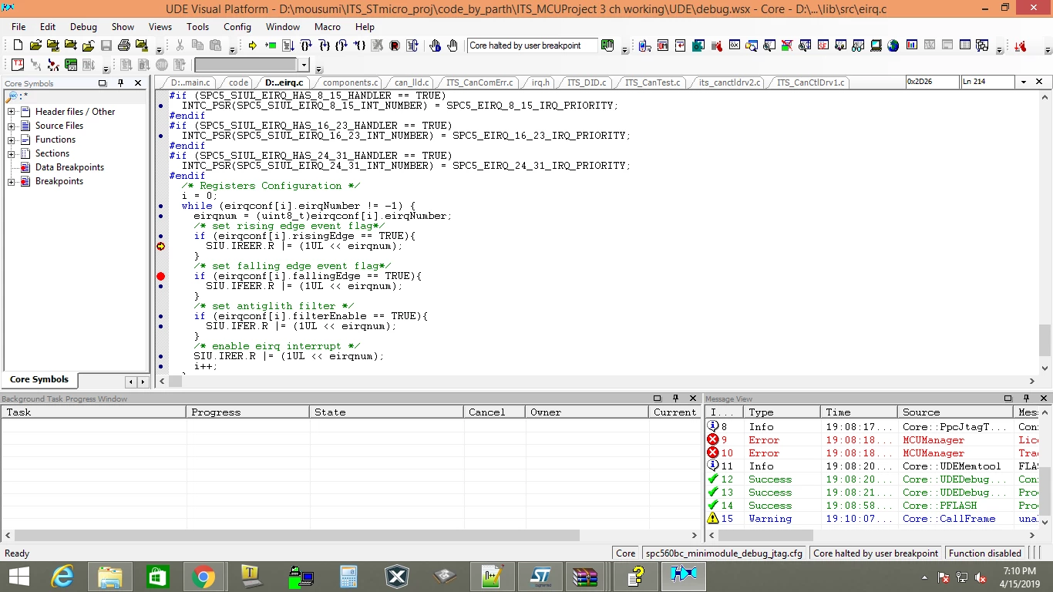The height and width of the screenshot is (592, 1053).
Task: Click the Progress column header
Action: point(247,412)
